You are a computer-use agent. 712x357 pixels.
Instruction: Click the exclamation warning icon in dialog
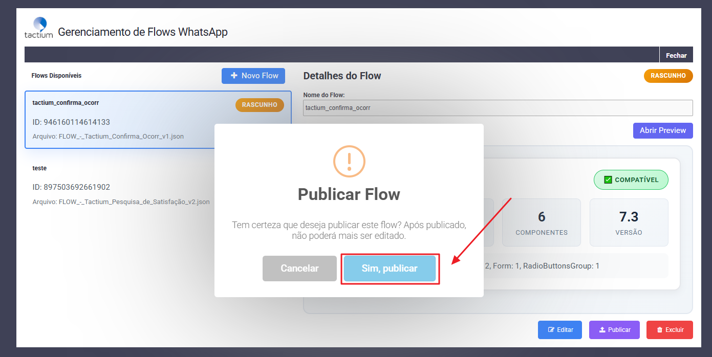(349, 161)
